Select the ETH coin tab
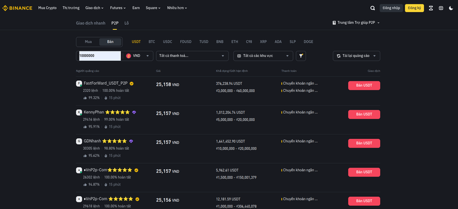The width and height of the screenshot is (458, 209). coord(234,41)
